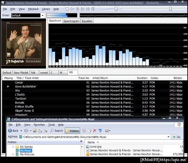Click Explorer Forward button
188x163 pixels.
(x=26, y=131)
